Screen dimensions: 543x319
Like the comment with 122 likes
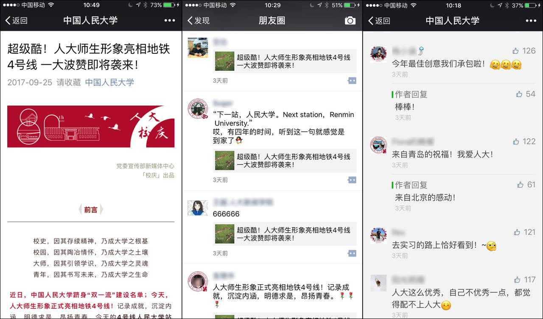click(x=515, y=141)
